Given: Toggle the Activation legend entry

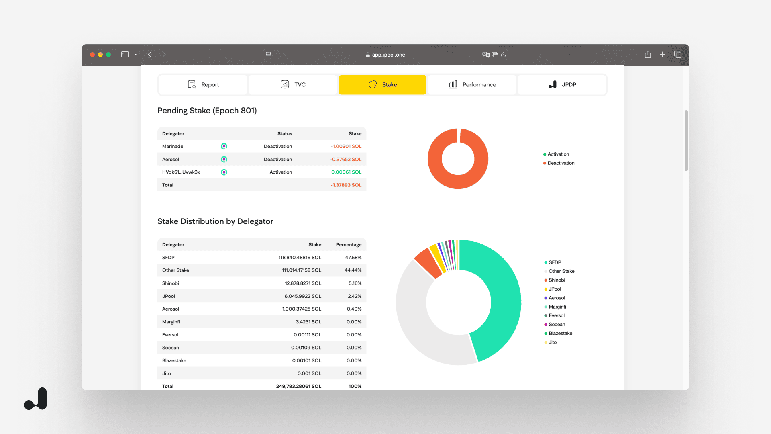Looking at the screenshot, I should [x=556, y=154].
